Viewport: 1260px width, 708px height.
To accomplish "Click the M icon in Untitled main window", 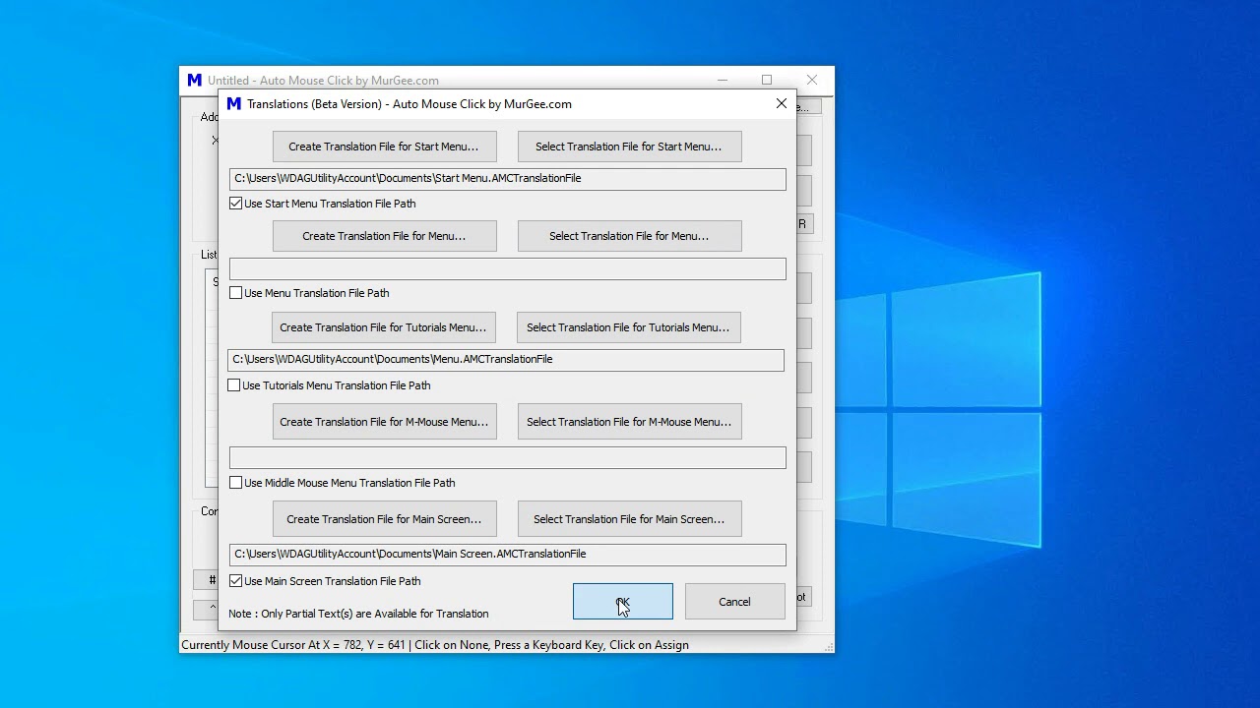I will coord(195,81).
